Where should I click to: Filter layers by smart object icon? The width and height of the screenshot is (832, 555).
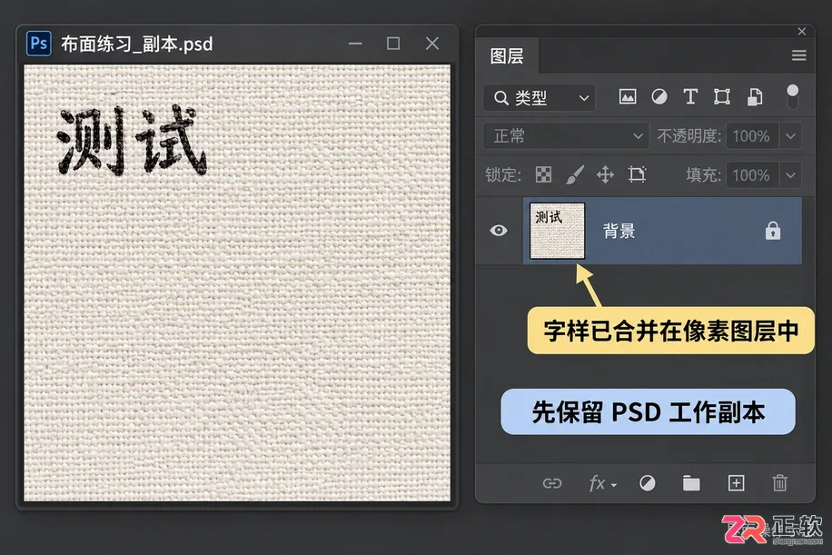755,97
